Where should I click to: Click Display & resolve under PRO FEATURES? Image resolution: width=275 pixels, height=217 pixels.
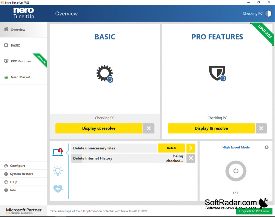211,128
